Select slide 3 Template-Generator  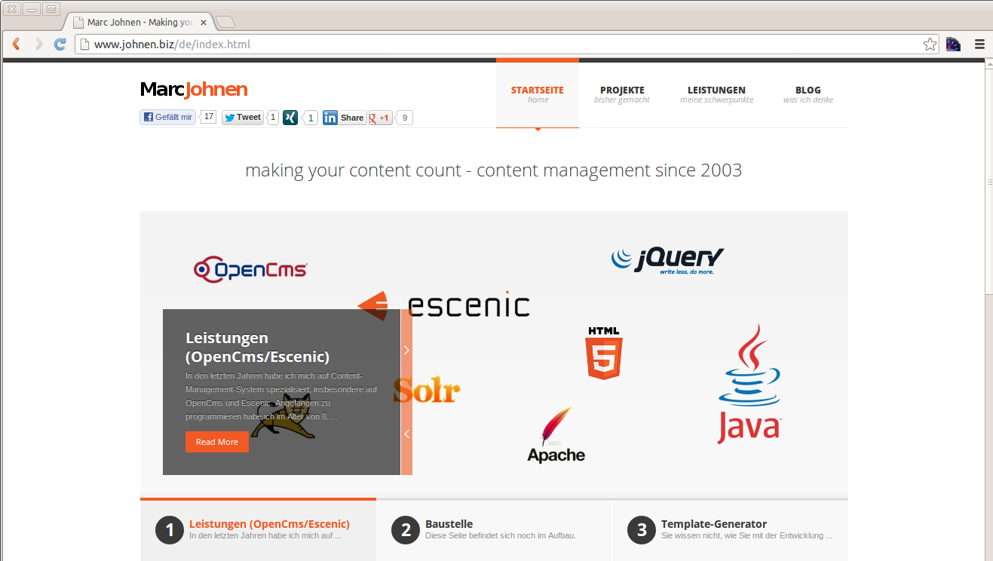(x=730, y=529)
